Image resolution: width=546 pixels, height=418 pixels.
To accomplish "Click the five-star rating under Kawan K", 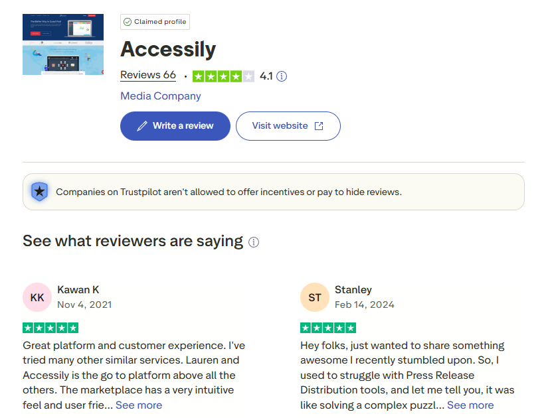I will coord(50,327).
